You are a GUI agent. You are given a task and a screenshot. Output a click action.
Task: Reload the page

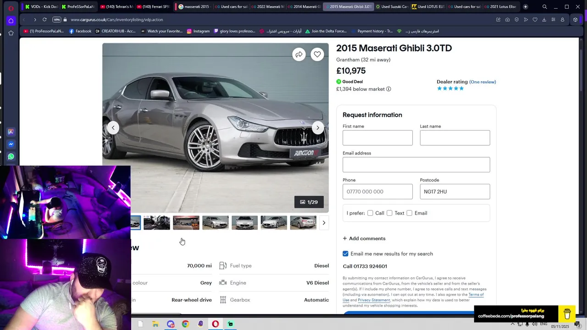(44, 20)
